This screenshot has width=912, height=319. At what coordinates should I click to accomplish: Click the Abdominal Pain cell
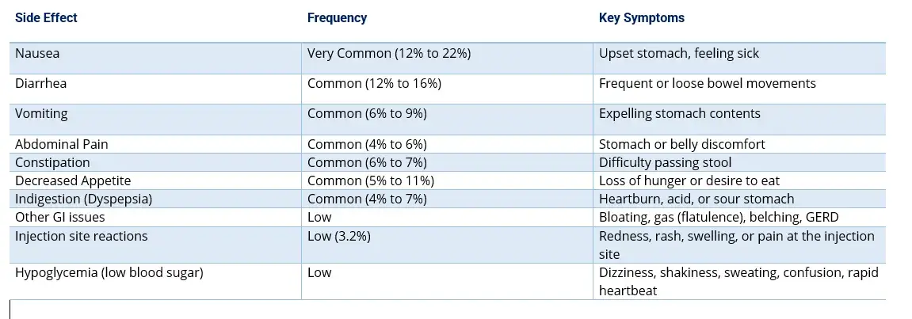[x=61, y=144]
